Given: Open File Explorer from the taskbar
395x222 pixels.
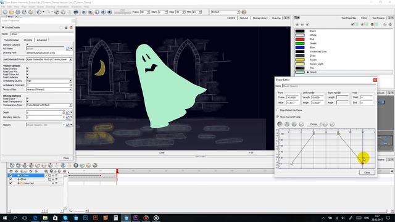Looking at the screenshot, I should [x=45, y=218].
